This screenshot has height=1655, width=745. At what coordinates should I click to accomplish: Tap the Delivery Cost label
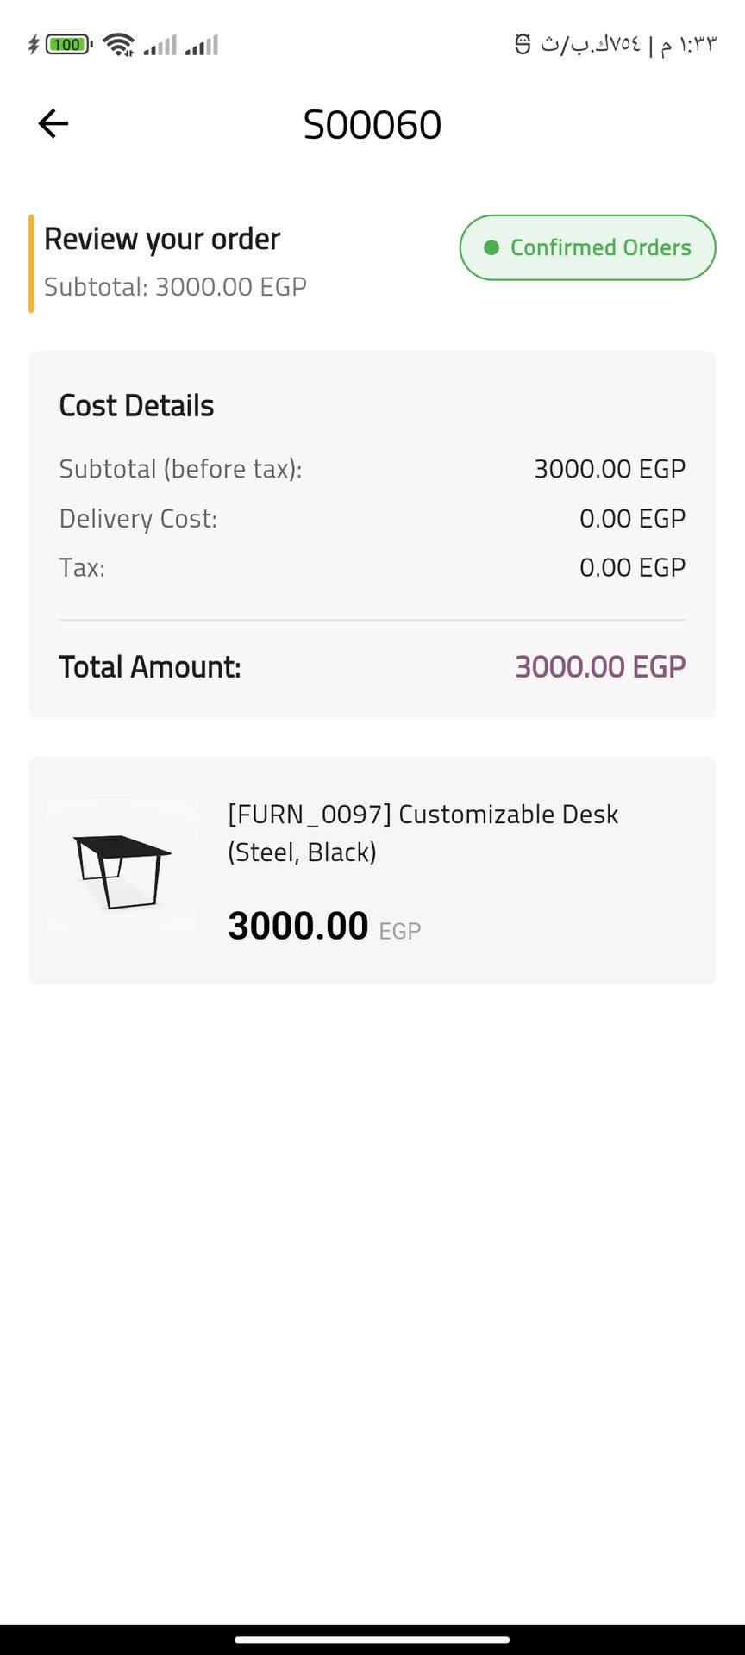tap(138, 519)
